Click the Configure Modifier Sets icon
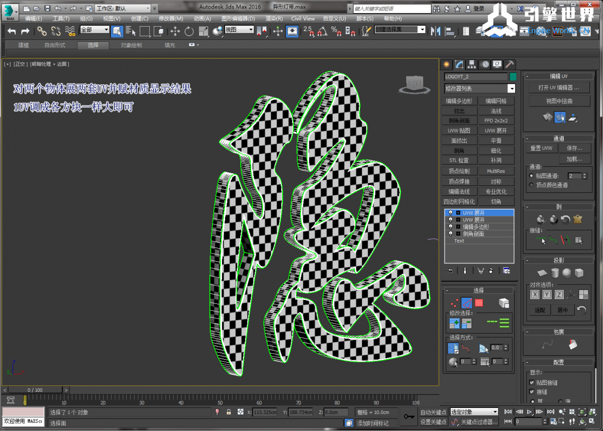Screen dimensions: 603x431 tap(507, 271)
